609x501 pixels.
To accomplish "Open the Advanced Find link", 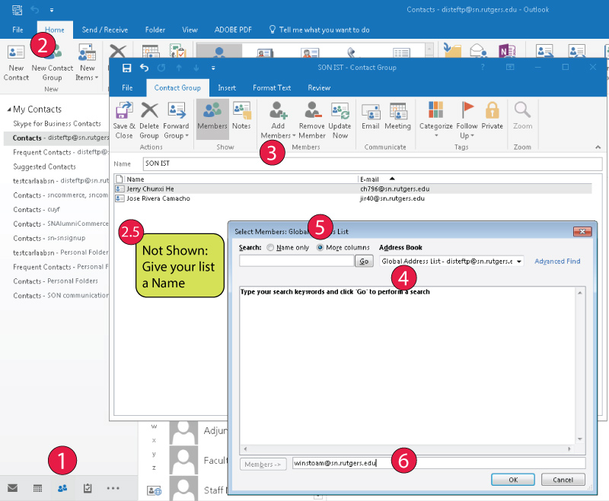I will (x=557, y=262).
